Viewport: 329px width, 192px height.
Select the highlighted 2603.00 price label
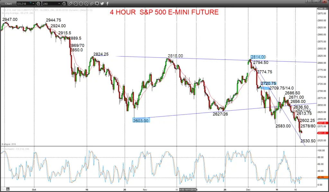pos(141,121)
